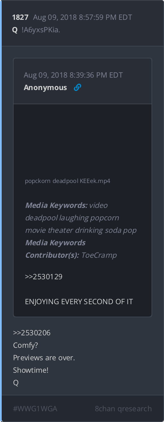Open the #WWG1WGA hashtag
The width and height of the screenshot is (164, 422).
35,409
